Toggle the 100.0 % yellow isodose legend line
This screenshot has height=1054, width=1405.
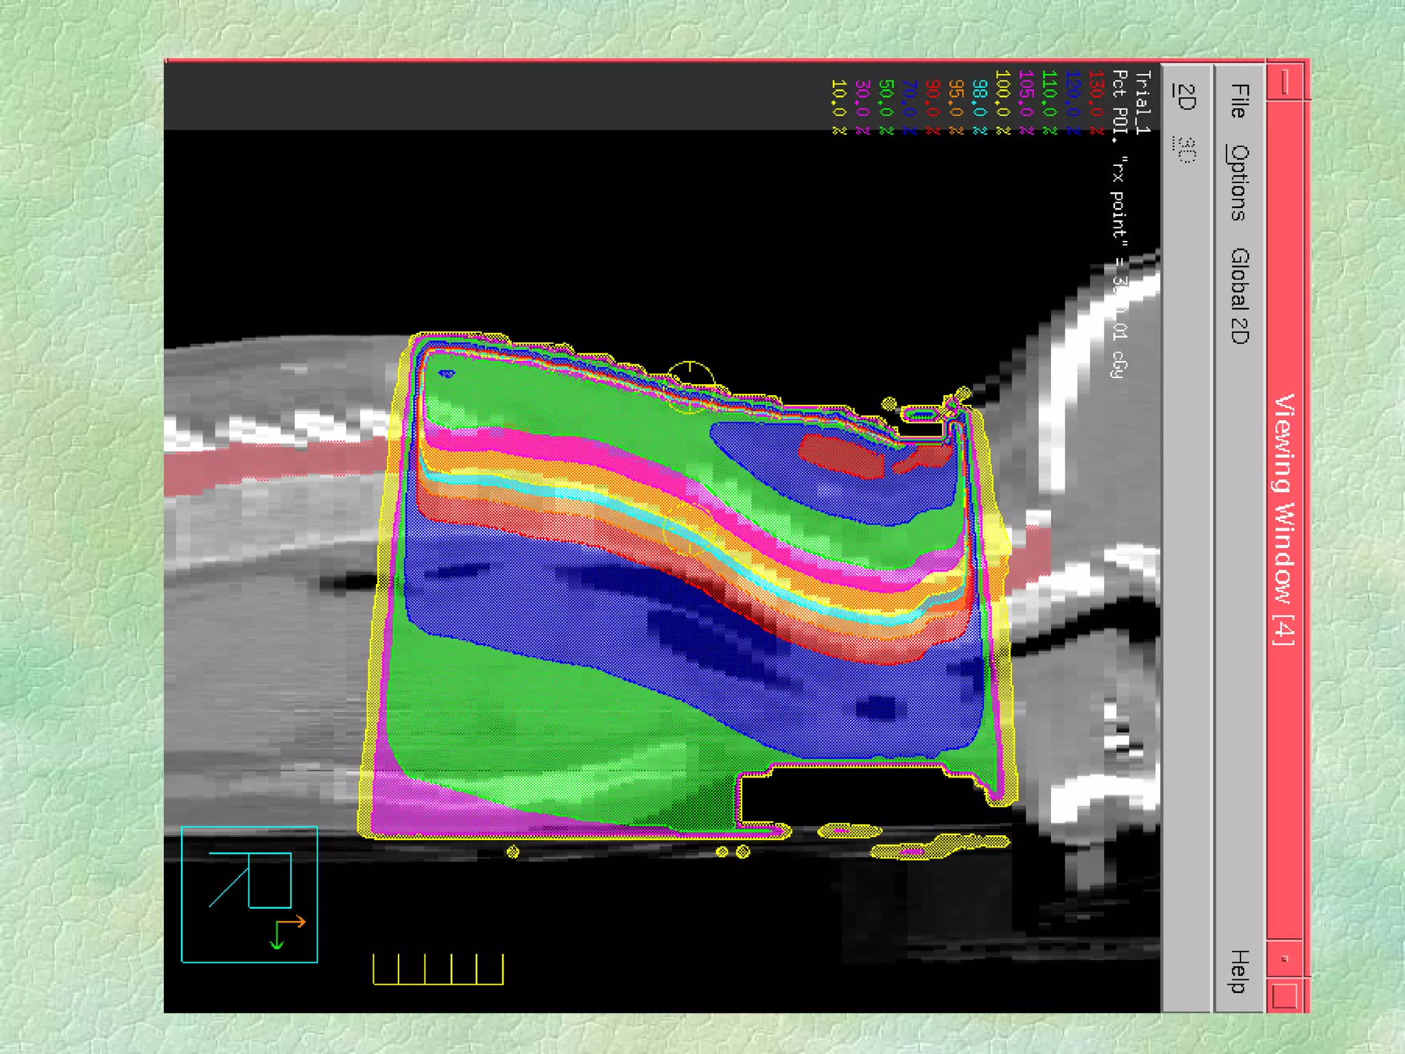pyautogui.click(x=1003, y=102)
